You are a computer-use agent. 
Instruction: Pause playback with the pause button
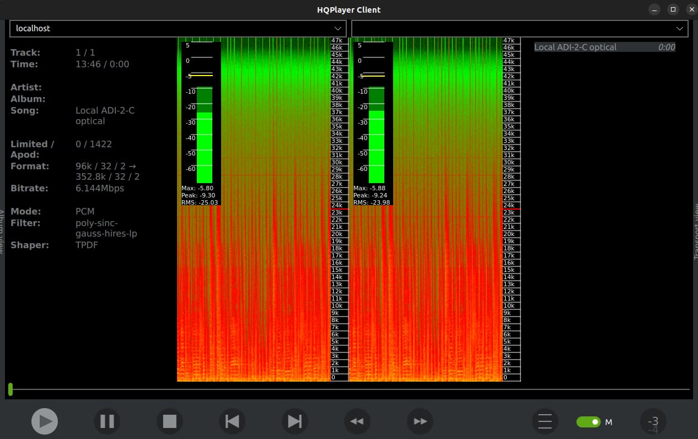[107, 421]
